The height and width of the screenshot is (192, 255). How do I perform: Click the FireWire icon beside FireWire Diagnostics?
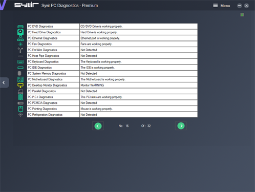[x=20, y=50]
